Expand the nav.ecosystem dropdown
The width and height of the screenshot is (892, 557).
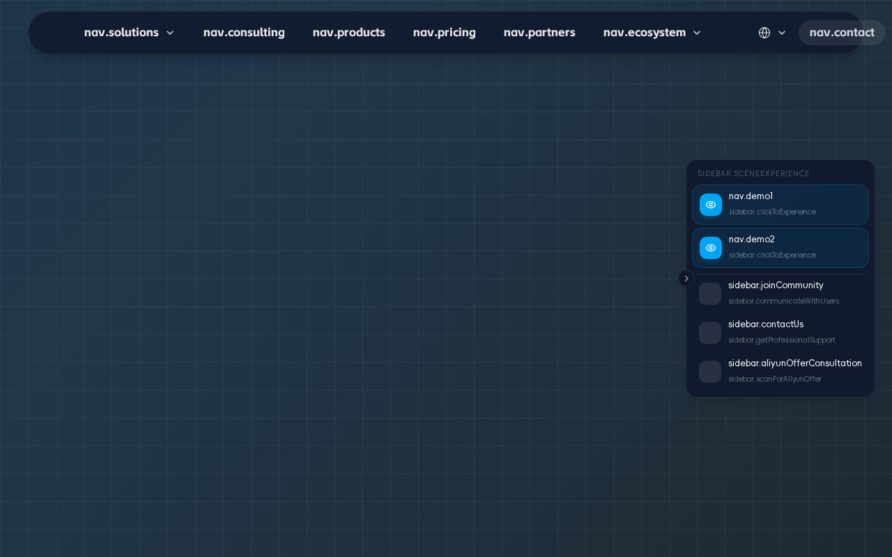(x=652, y=33)
